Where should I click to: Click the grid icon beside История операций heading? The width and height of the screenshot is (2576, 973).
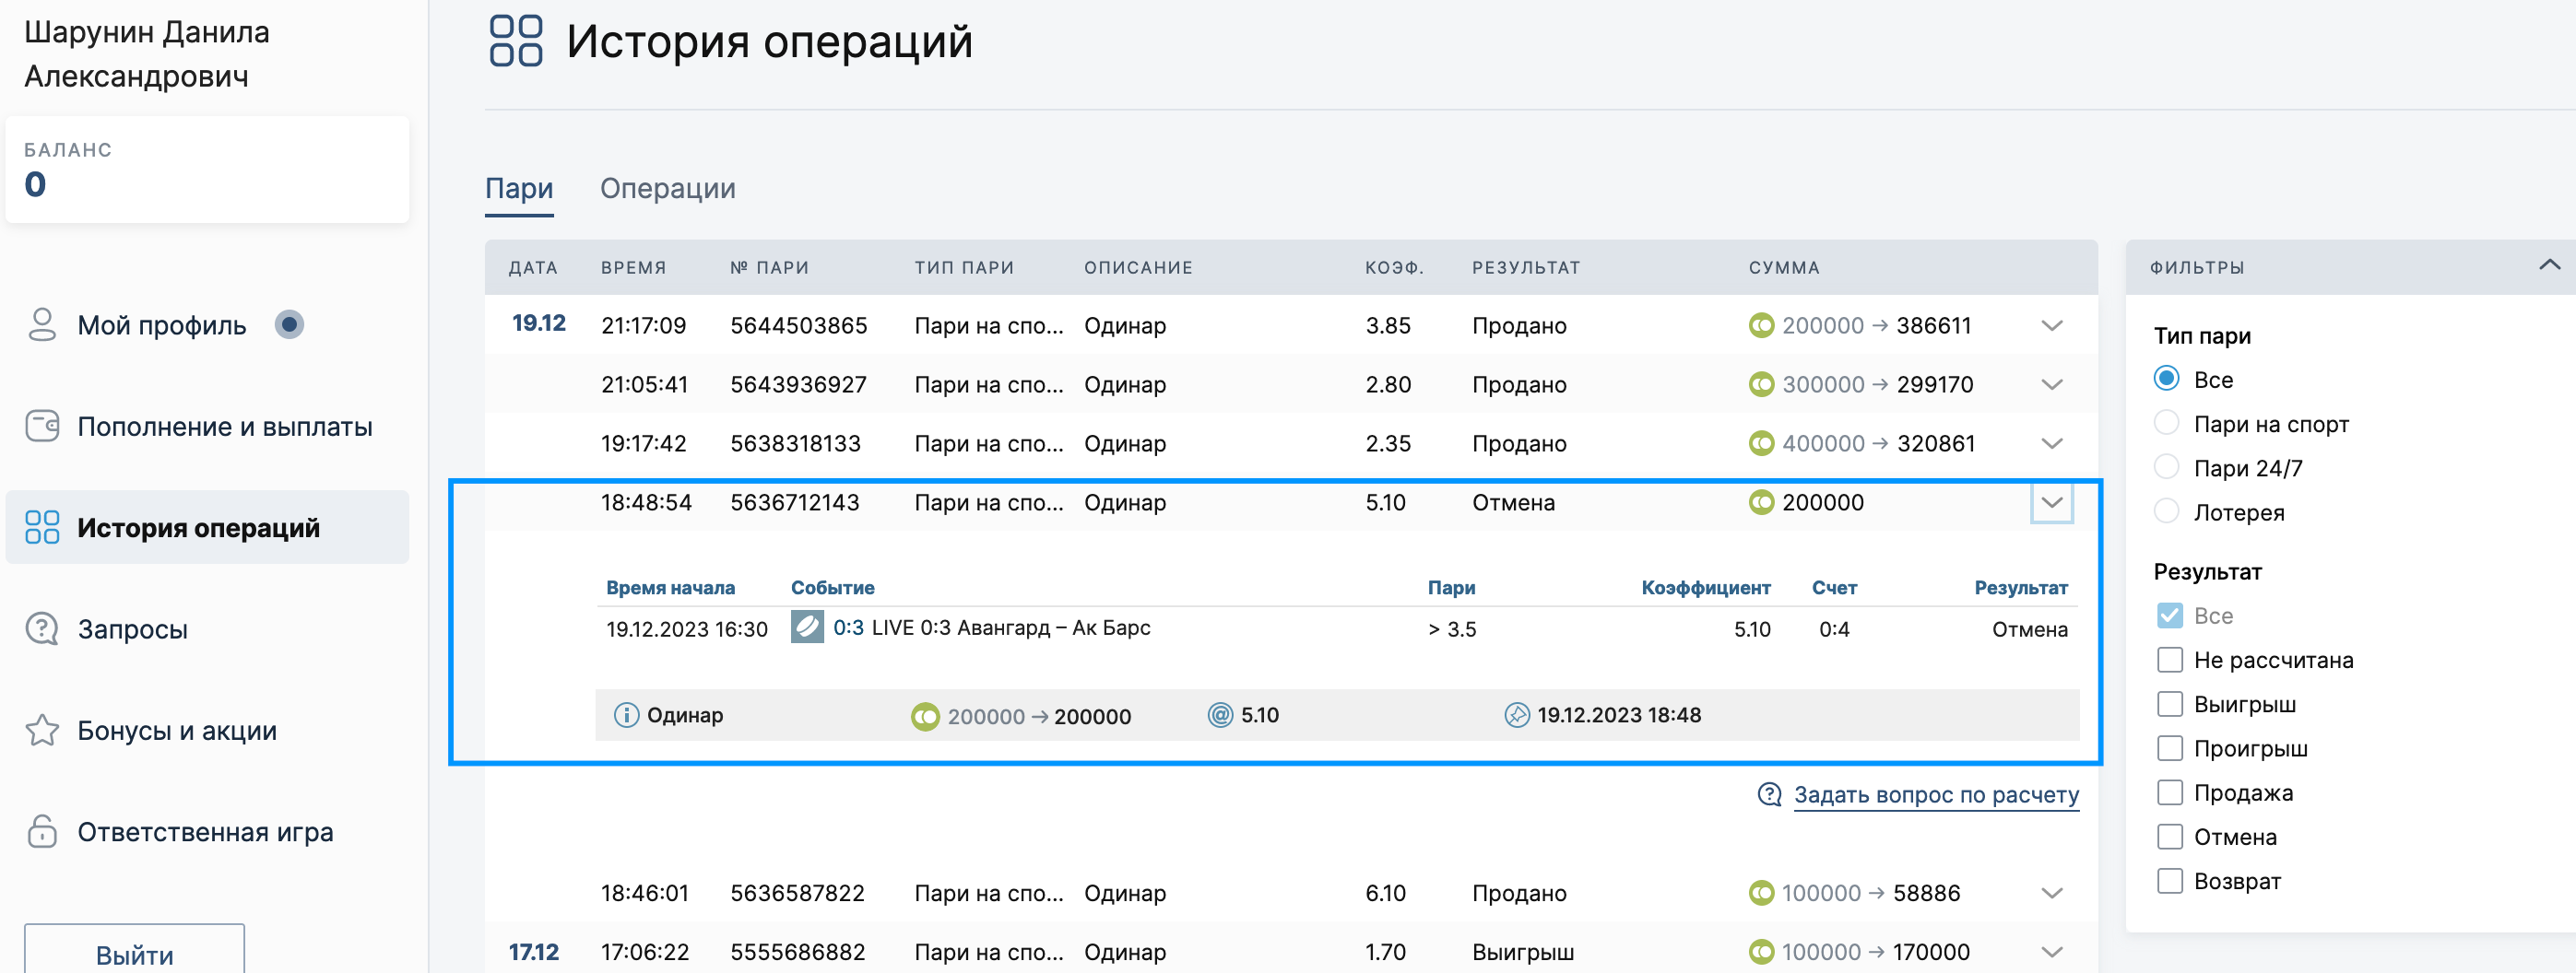tap(516, 41)
